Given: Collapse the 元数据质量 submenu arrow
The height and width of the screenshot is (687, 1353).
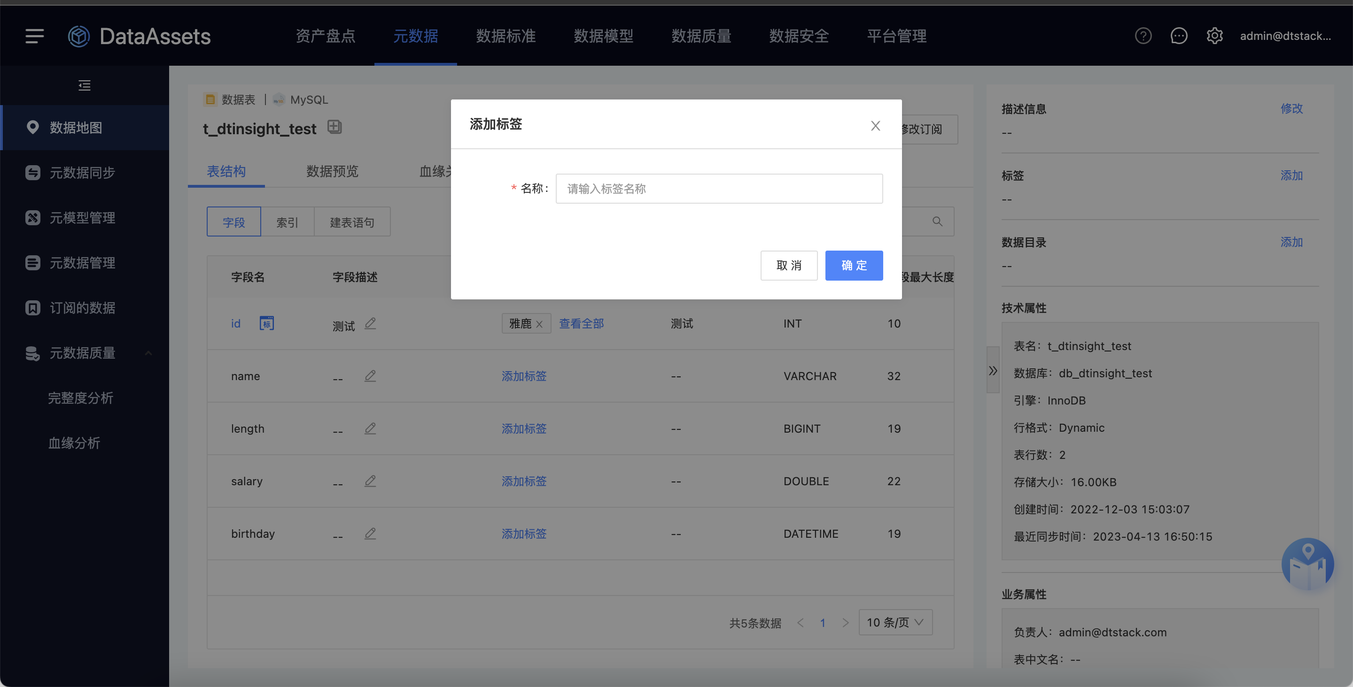Looking at the screenshot, I should pyautogui.click(x=148, y=353).
